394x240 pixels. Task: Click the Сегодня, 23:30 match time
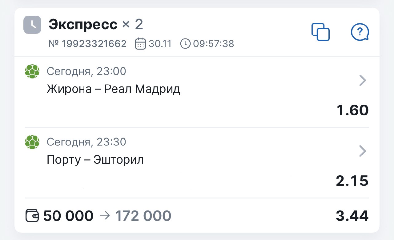(86, 142)
